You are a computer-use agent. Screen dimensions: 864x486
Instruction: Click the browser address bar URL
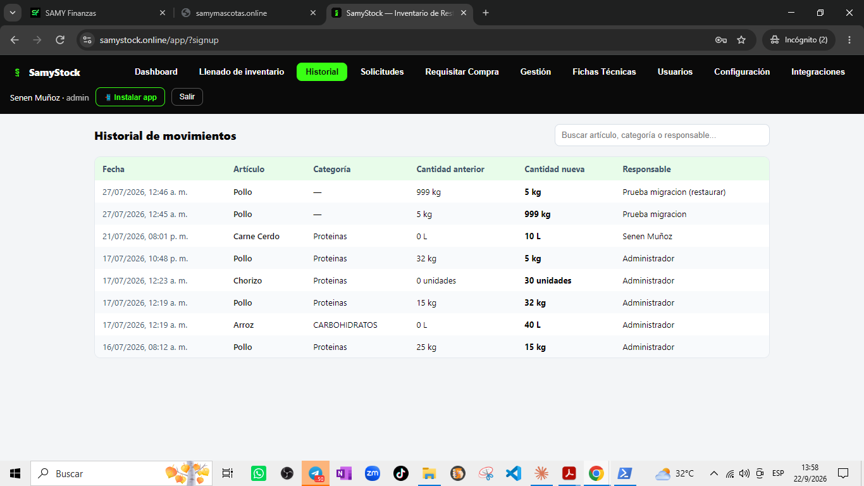tap(159, 40)
